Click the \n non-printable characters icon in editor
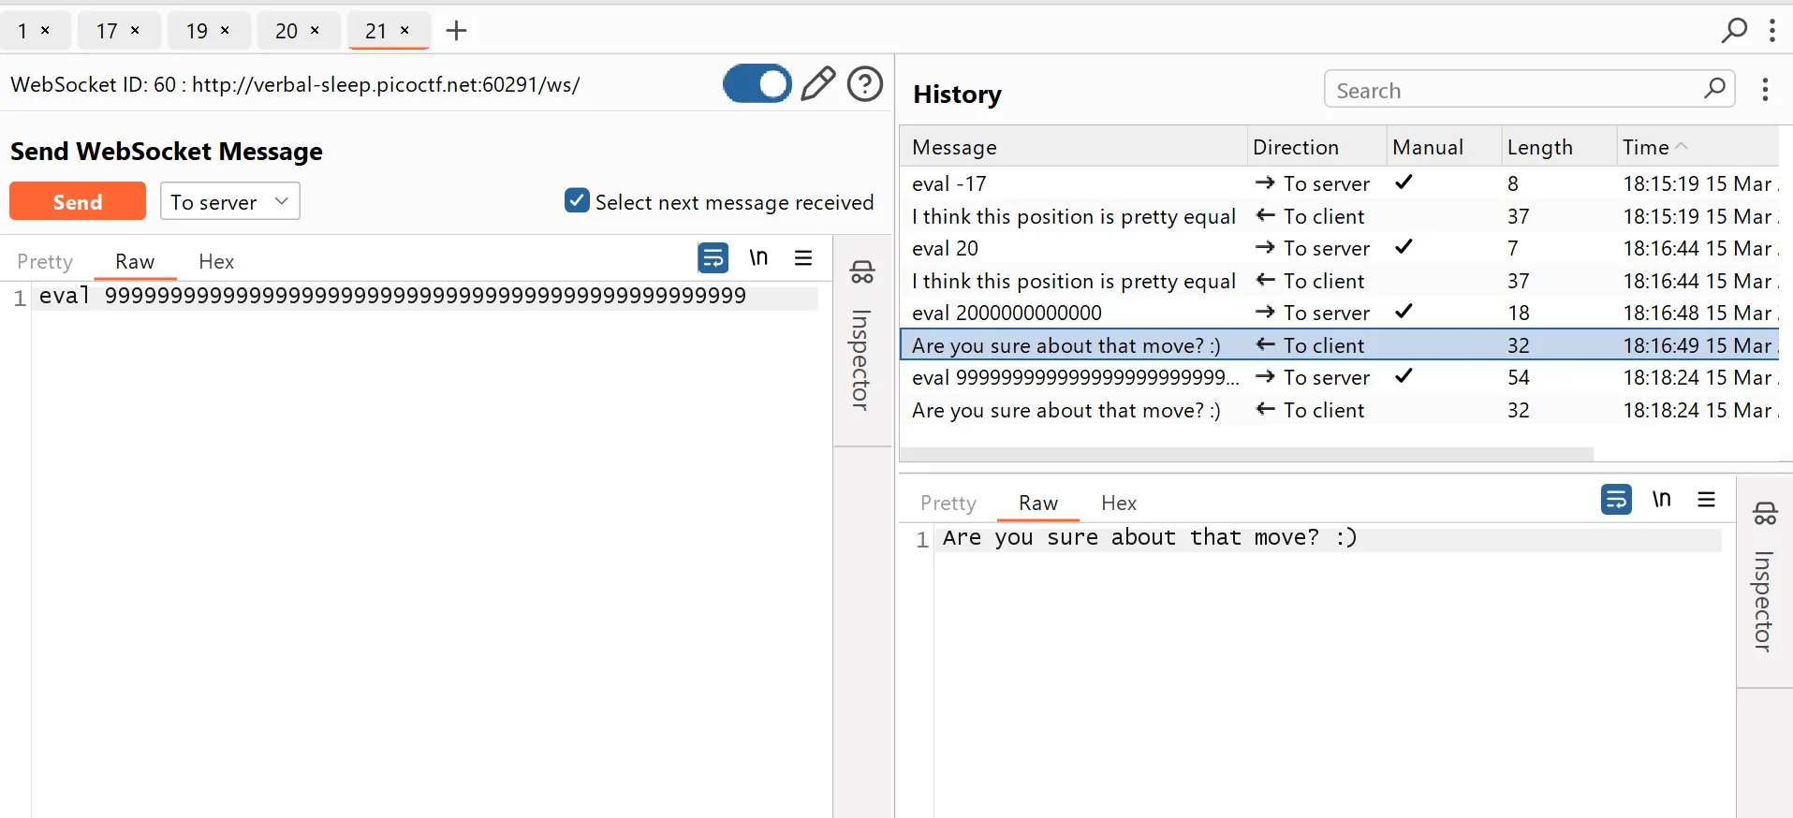The height and width of the screenshot is (818, 1793). 758,257
